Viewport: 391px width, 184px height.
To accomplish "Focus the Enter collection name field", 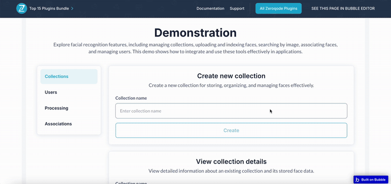I will 231,111.
